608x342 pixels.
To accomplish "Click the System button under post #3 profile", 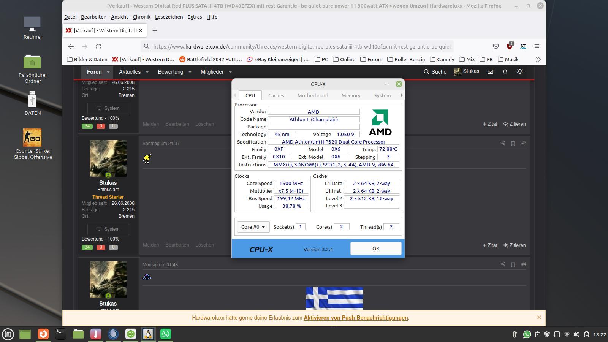I will 108,229.
